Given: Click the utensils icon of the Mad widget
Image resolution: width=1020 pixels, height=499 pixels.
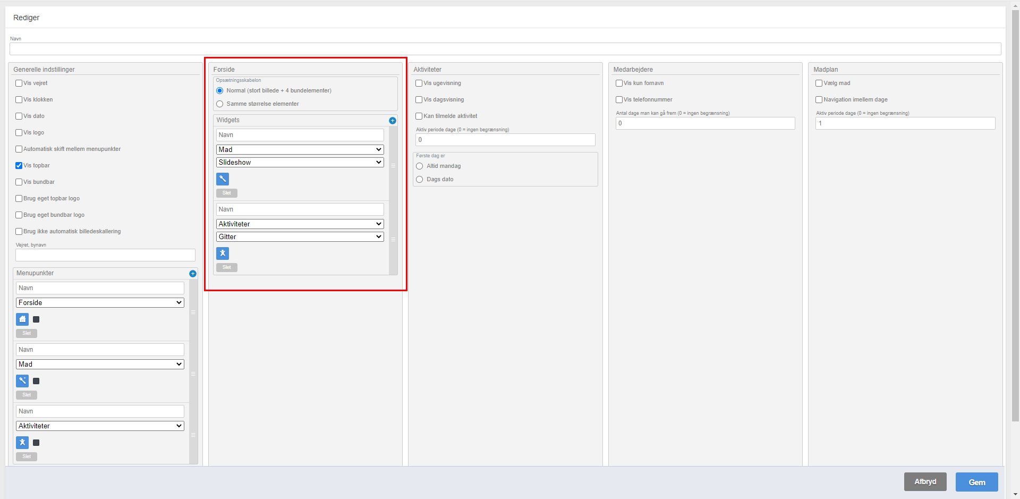Looking at the screenshot, I should click(223, 179).
